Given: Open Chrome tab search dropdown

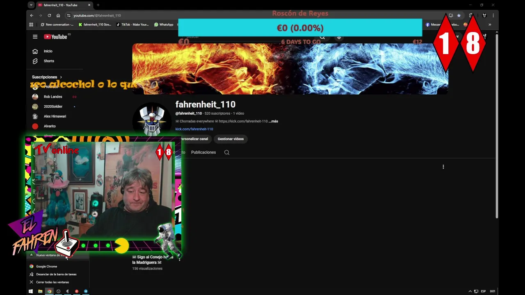Looking at the screenshot, I should click(x=31, y=5).
